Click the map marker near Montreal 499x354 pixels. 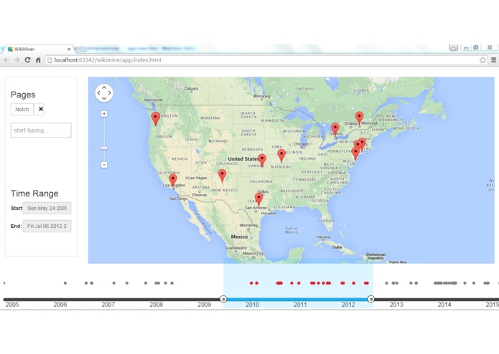point(359,118)
